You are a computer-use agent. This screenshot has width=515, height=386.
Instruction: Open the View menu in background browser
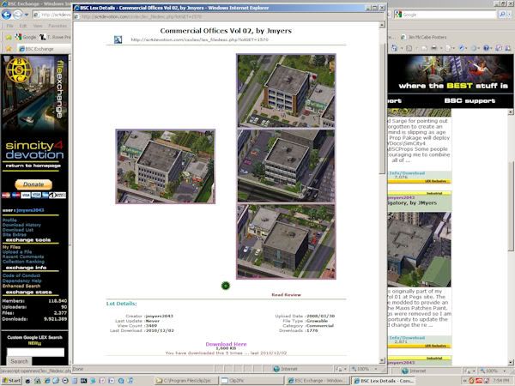click(x=38, y=26)
